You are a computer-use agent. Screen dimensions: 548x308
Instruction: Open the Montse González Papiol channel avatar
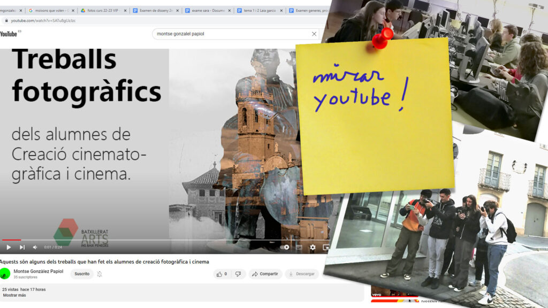[x=5, y=274]
